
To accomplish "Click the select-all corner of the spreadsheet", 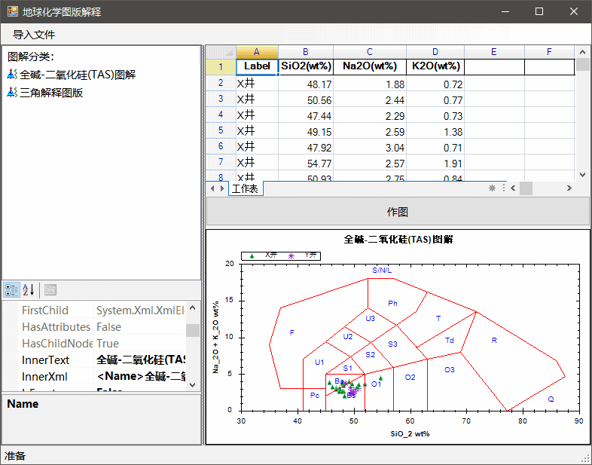I will 221,52.
